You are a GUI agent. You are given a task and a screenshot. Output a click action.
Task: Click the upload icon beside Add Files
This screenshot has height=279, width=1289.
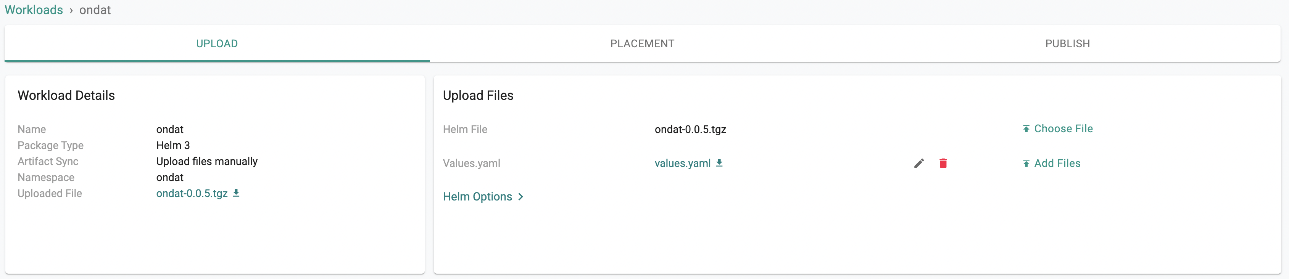pyautogui.click(x=1026, y=164)
